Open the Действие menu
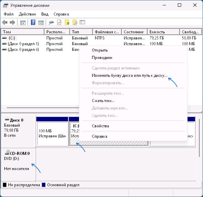This screenshot has width=203, height=197. coord(28,14)
